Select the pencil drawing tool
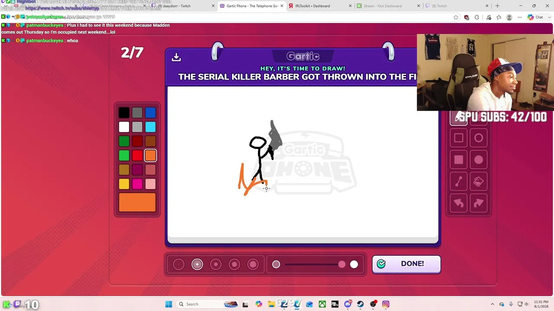 [458, 117]
